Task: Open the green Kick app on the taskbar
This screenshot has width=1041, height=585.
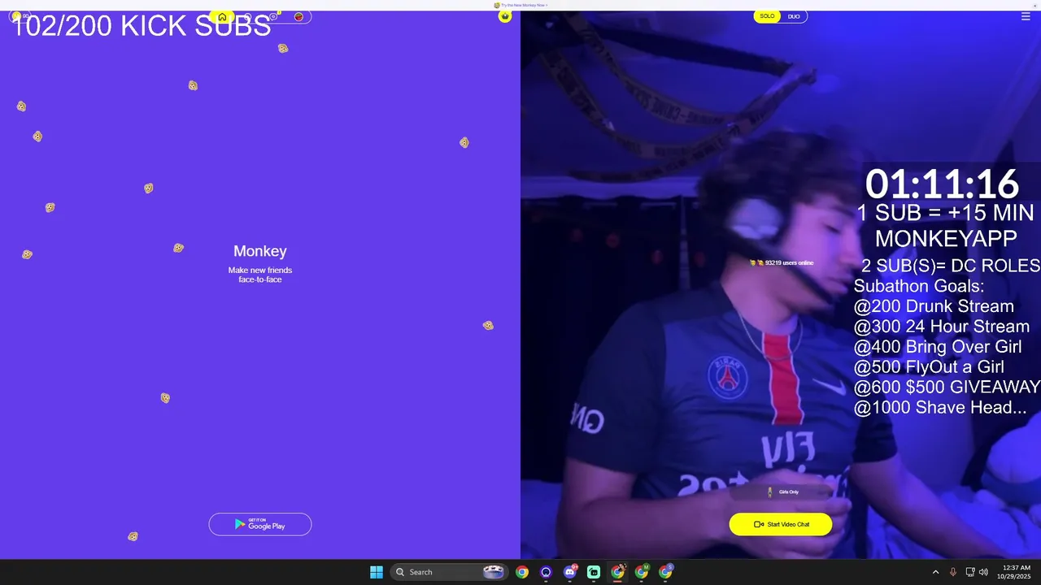Action: 594,572
